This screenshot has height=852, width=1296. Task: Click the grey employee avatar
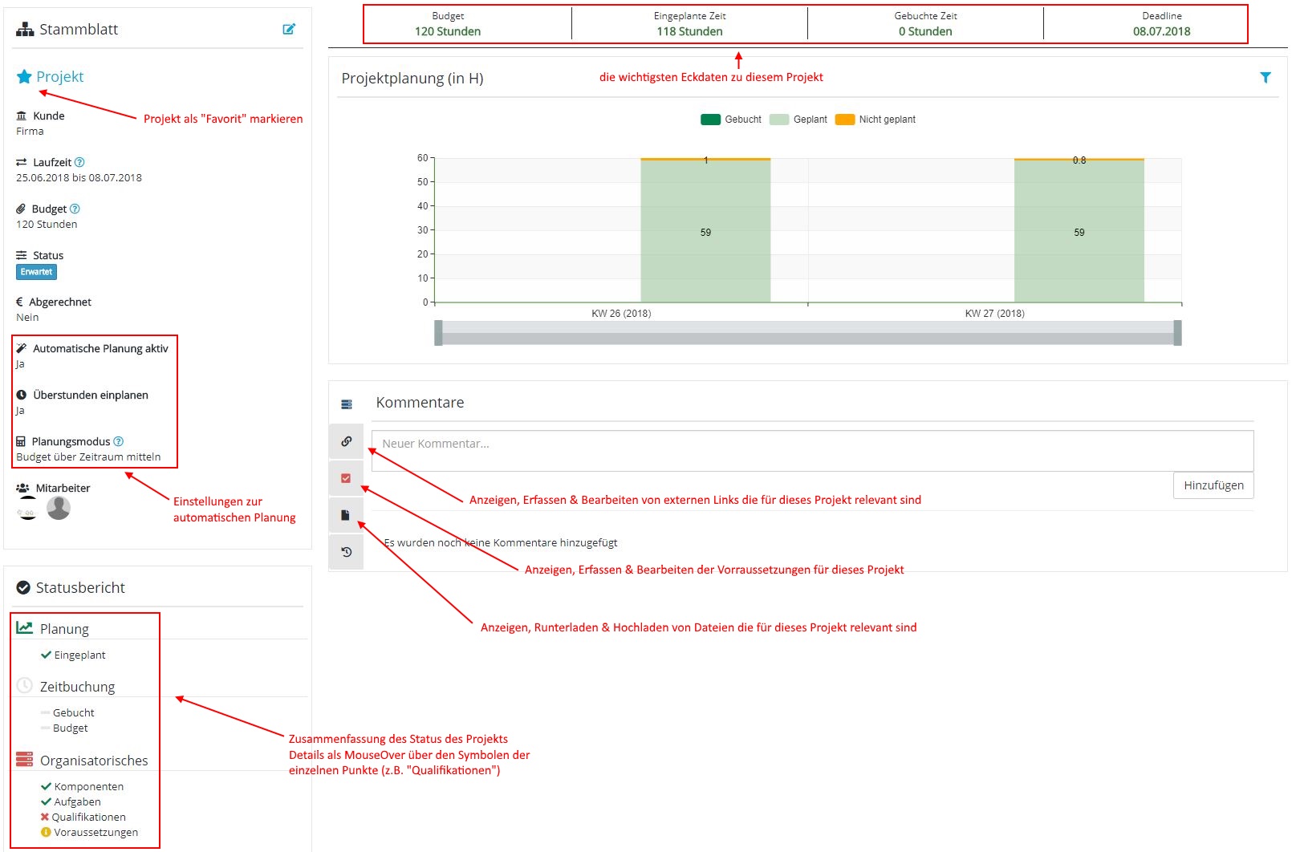pyautogui.click(x=59, y=508)
